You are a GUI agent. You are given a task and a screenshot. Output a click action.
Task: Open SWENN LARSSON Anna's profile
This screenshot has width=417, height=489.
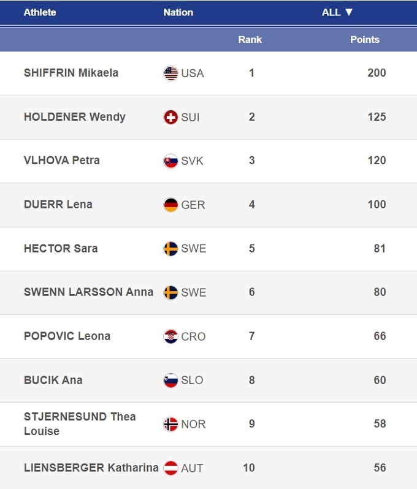88,292
